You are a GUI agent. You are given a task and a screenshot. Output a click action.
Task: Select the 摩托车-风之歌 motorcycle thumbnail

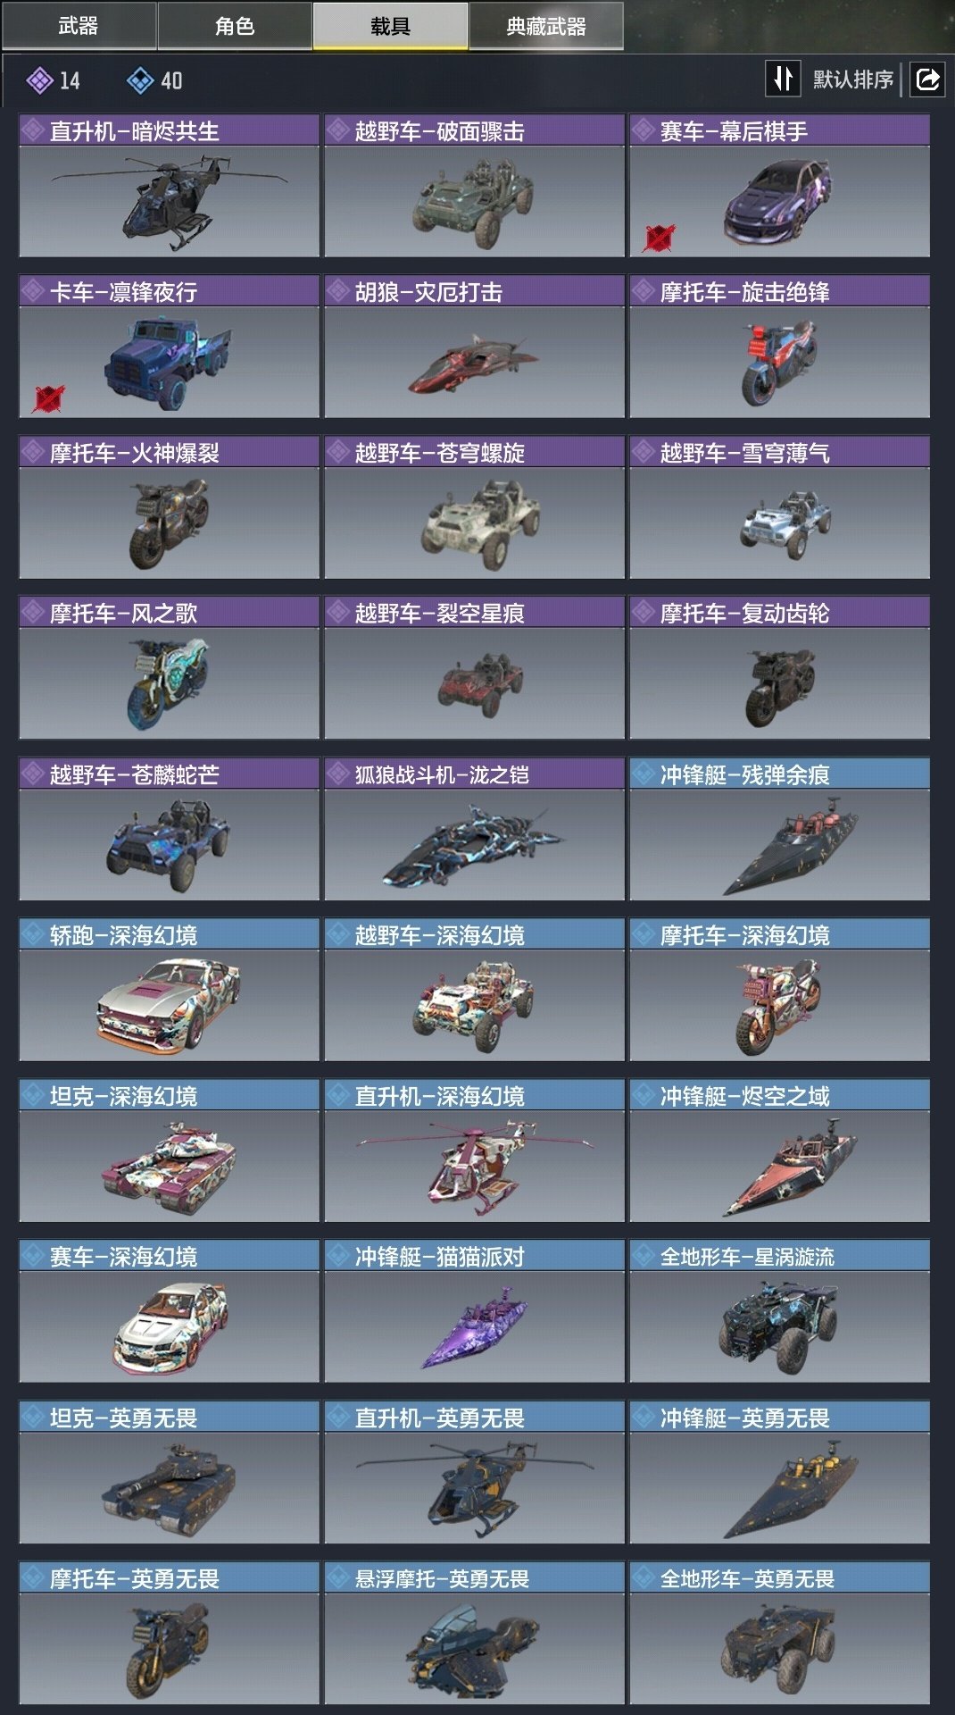169,683
